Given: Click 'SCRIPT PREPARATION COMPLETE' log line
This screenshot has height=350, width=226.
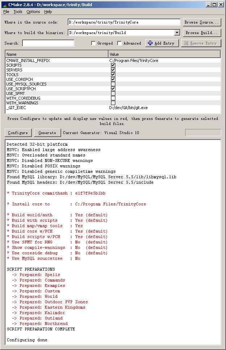Looking at the screenshot, I should coord(41,329).
